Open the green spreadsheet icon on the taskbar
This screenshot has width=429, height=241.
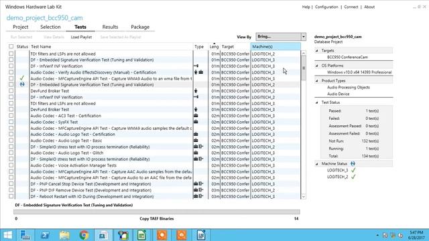click(142, 235)
